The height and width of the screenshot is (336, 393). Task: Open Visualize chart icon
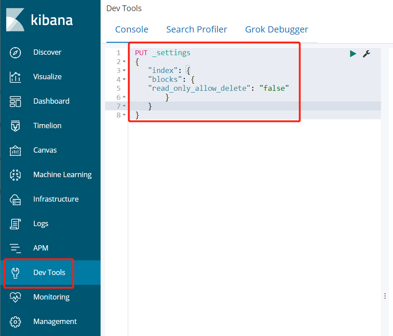point(15,77)
